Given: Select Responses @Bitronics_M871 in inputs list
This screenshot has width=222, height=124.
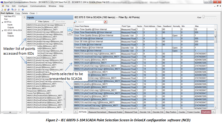Looking at the screenshot, I should pos(39,91).
